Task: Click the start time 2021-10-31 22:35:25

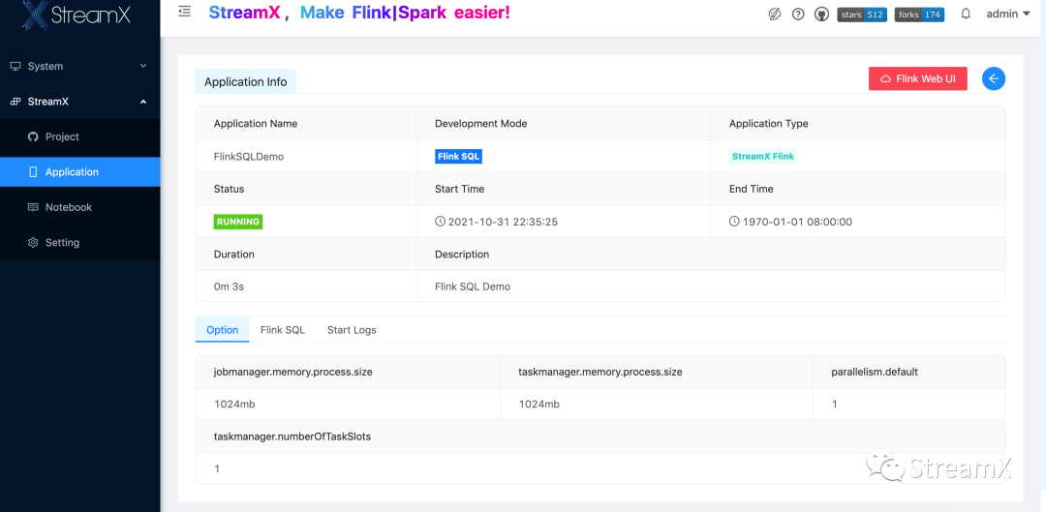Action: (503, 222)
